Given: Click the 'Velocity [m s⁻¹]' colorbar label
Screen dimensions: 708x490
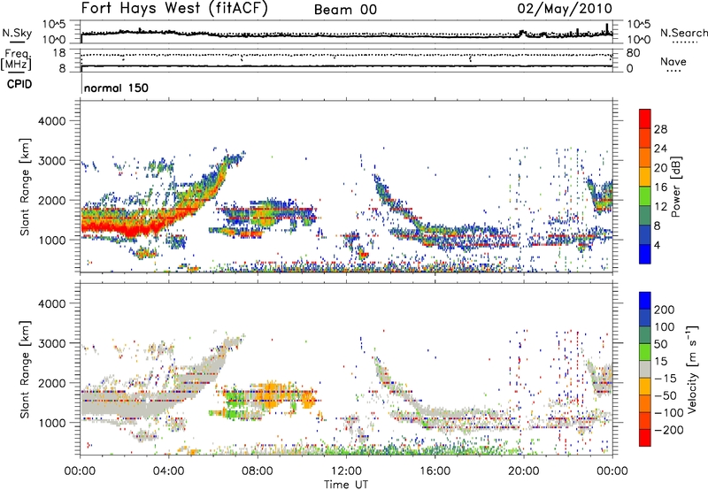Looking at the screenshot, I should point(692,370).
